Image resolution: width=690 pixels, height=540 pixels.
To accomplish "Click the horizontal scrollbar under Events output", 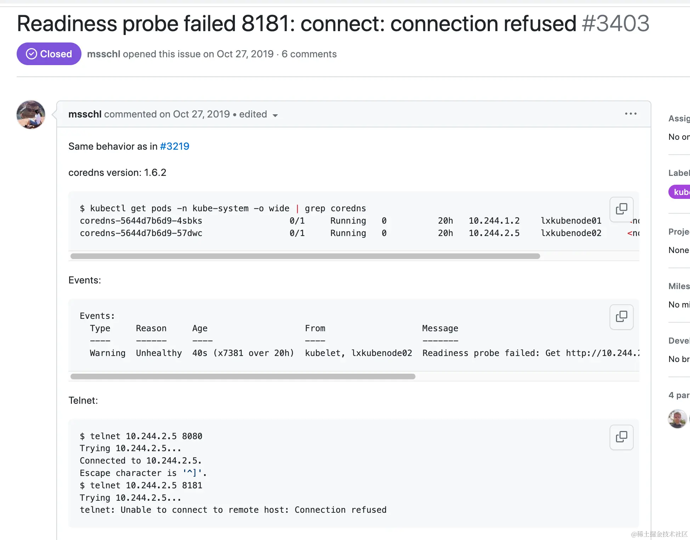I will coord(243,377).
